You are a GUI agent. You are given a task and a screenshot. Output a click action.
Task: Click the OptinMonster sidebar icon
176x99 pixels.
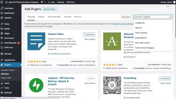click(2, 43)
